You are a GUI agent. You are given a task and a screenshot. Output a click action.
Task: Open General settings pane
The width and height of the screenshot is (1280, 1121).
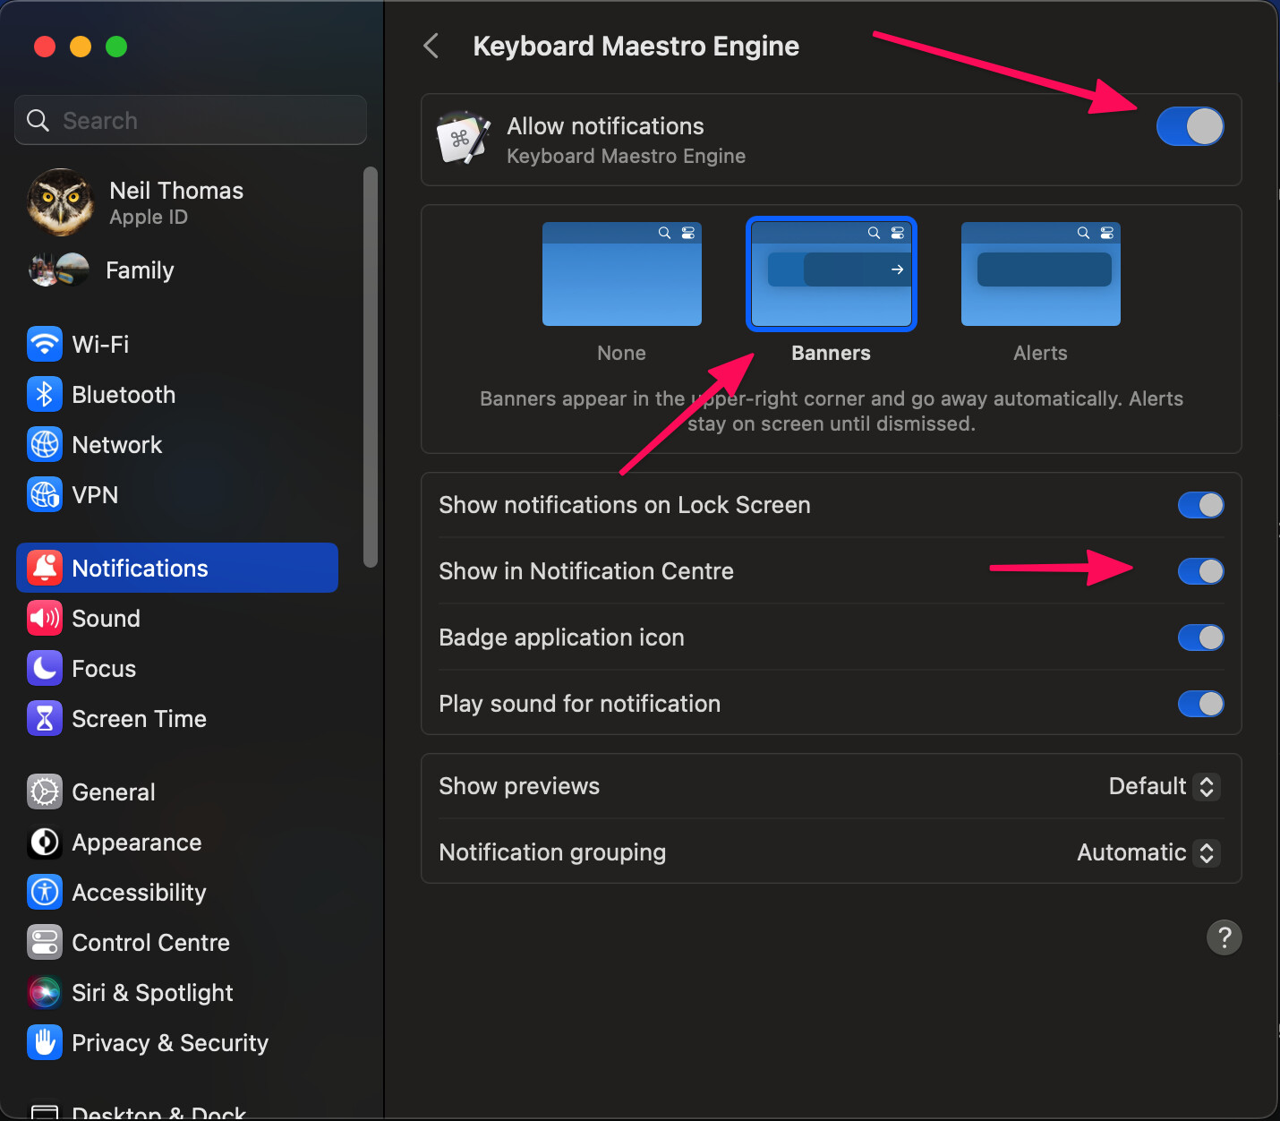[177, 792]
